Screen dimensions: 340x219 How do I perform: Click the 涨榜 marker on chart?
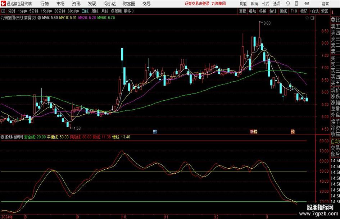click(254, 132)
